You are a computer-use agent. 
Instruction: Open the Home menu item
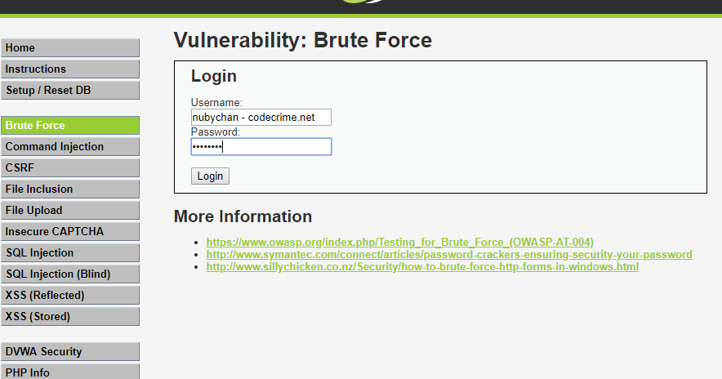pyautogui.click(x=70, y=48)
